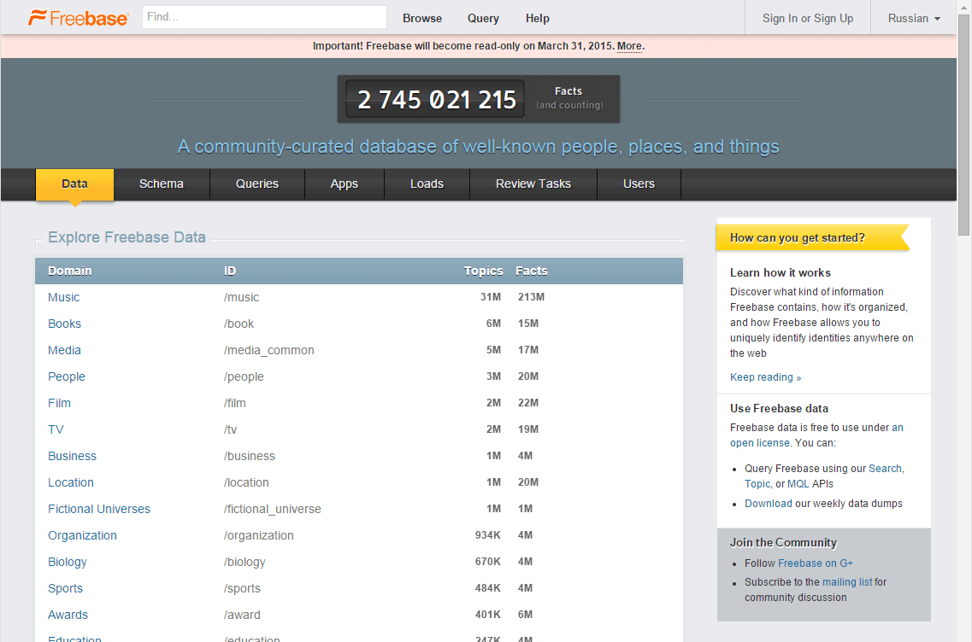This screenshot has height=642, width=972.
Task: Click the Freebase logo
Action: tap(79, 18)
